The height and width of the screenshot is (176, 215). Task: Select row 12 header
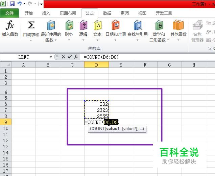tap(6, 141)
